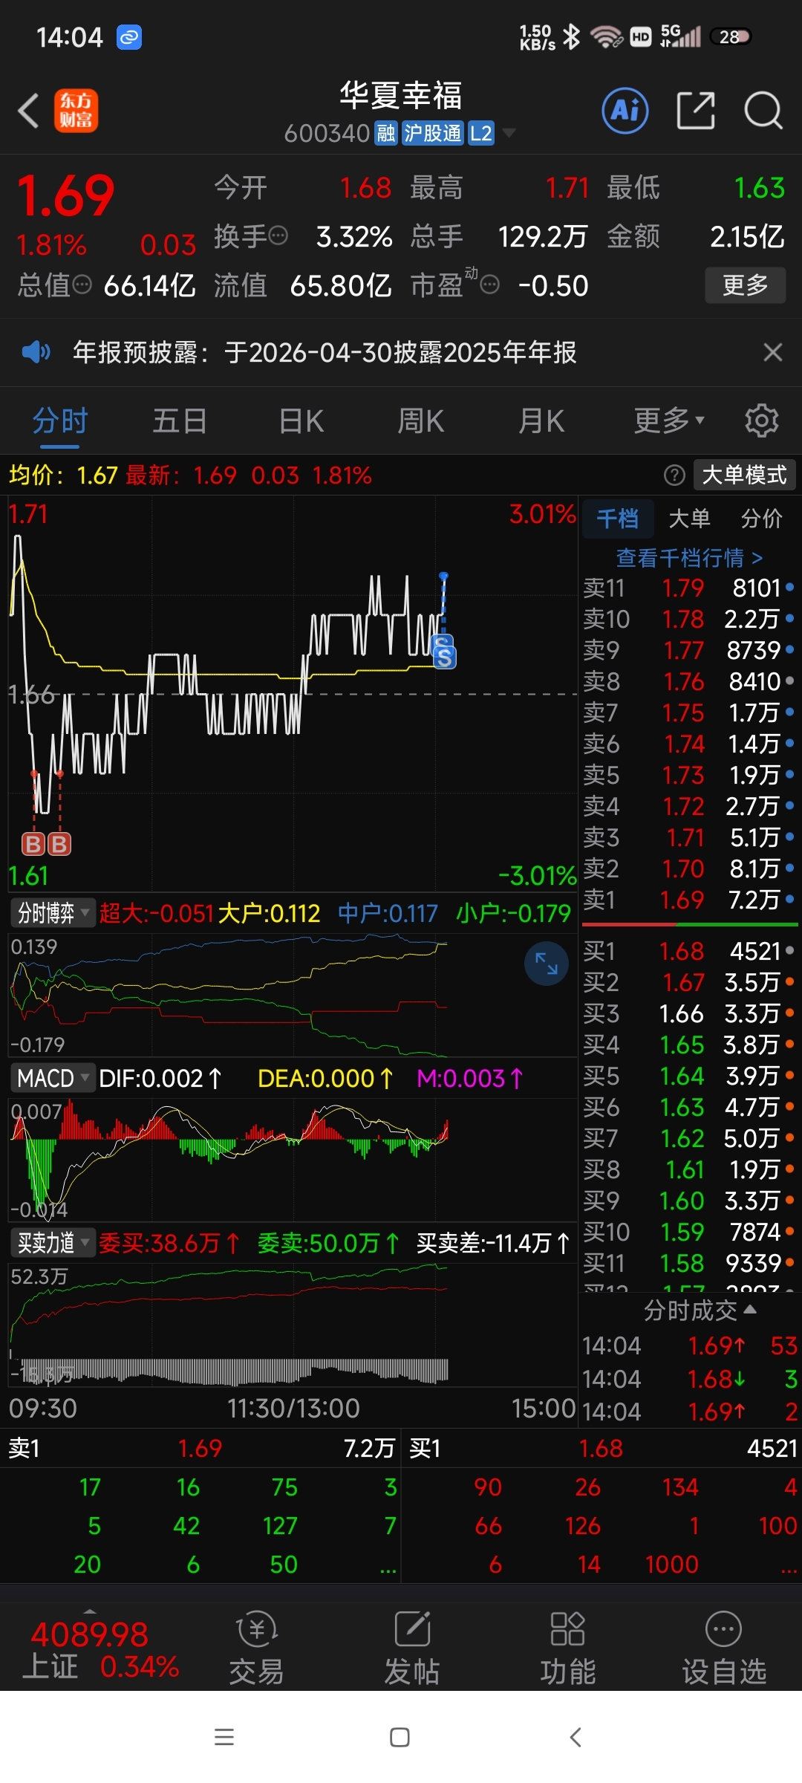Viewport: 802px width, 1783px height.
Task: Expand the 更多 chart periods dropdown
Action: click(x=668, y=421)
